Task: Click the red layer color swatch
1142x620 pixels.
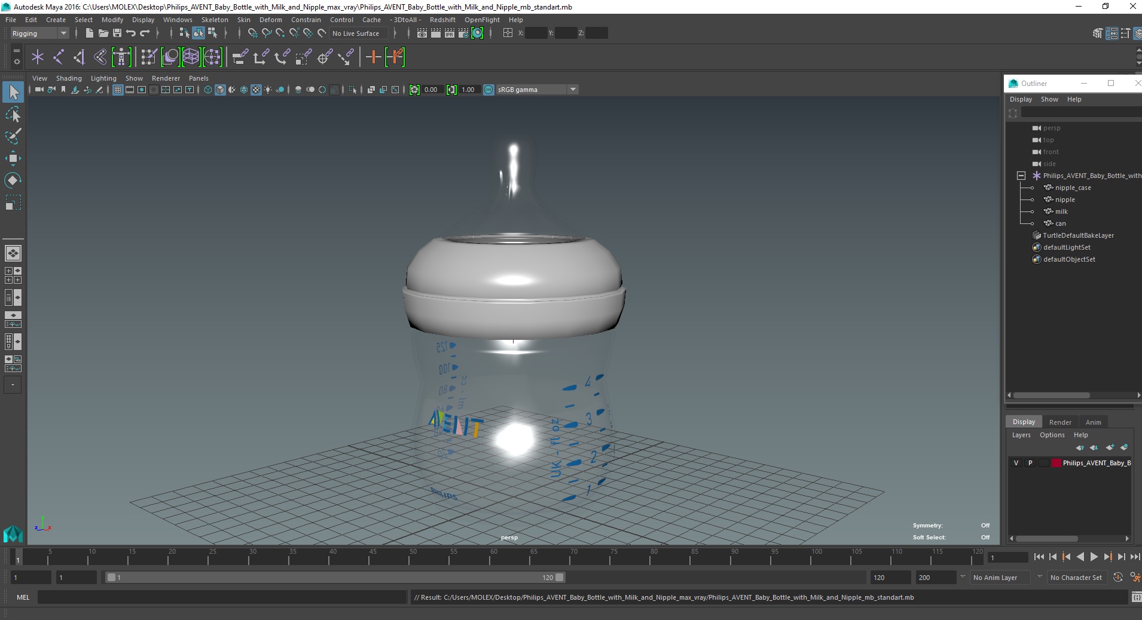Action: click(1056, 463)
